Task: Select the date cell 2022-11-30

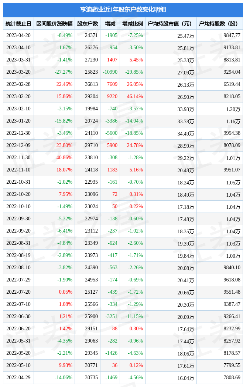Action: pos(18,157)
